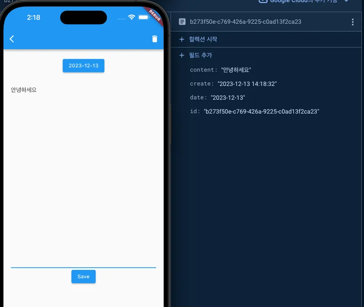Image resolution: width=364 pixels, height=307 pixels.
Task: Click the create field name
Action: point(200,84)
